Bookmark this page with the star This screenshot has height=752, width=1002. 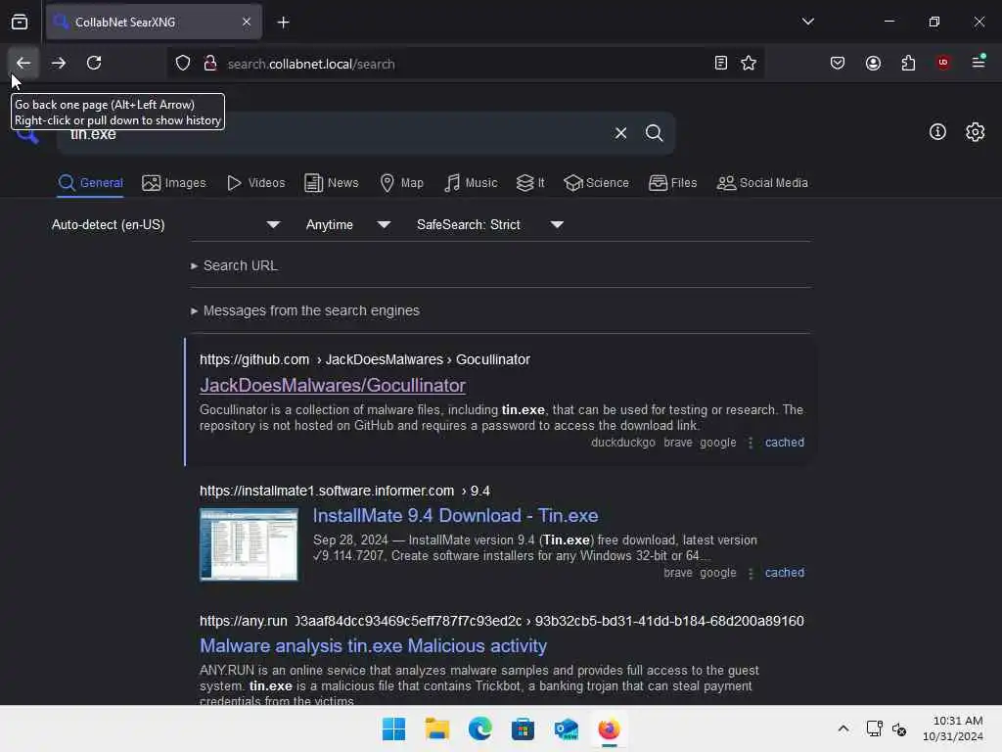(749, 63)
